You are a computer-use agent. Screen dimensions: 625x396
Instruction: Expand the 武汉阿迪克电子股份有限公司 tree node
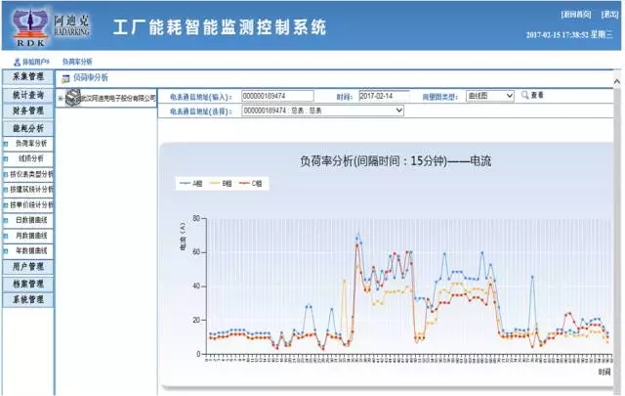click(62, 99)
